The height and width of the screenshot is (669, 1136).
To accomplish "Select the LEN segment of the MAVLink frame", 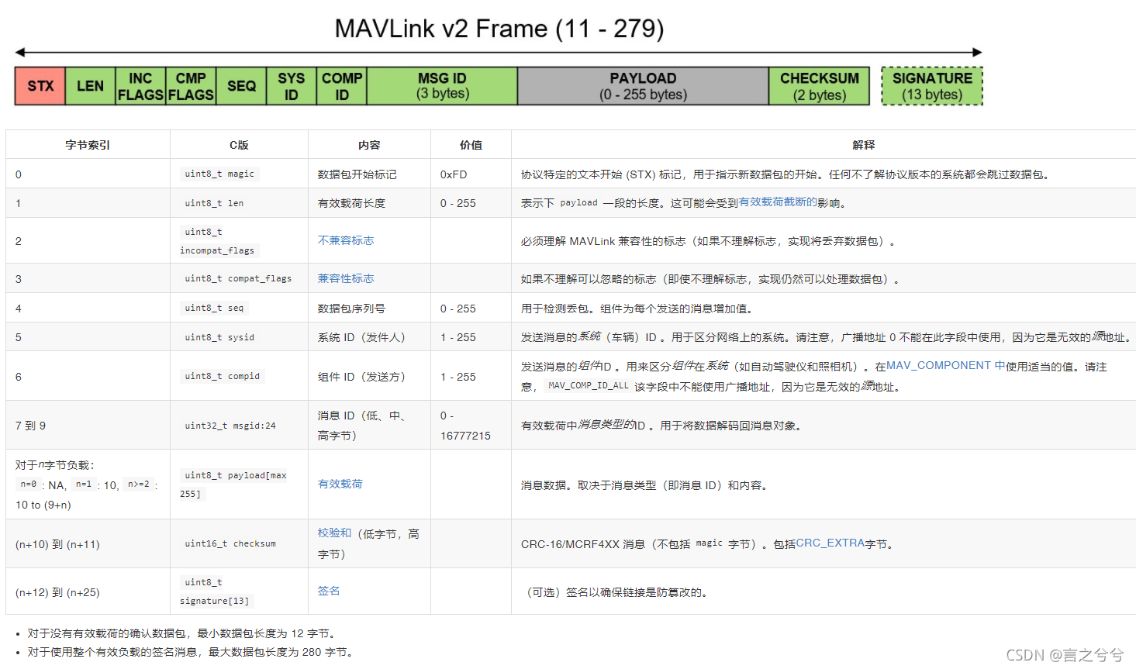I will (90, 86).
